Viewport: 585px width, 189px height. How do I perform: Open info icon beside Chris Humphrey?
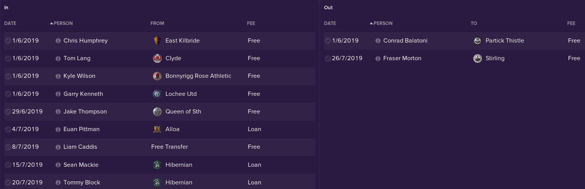pos(58,41)
